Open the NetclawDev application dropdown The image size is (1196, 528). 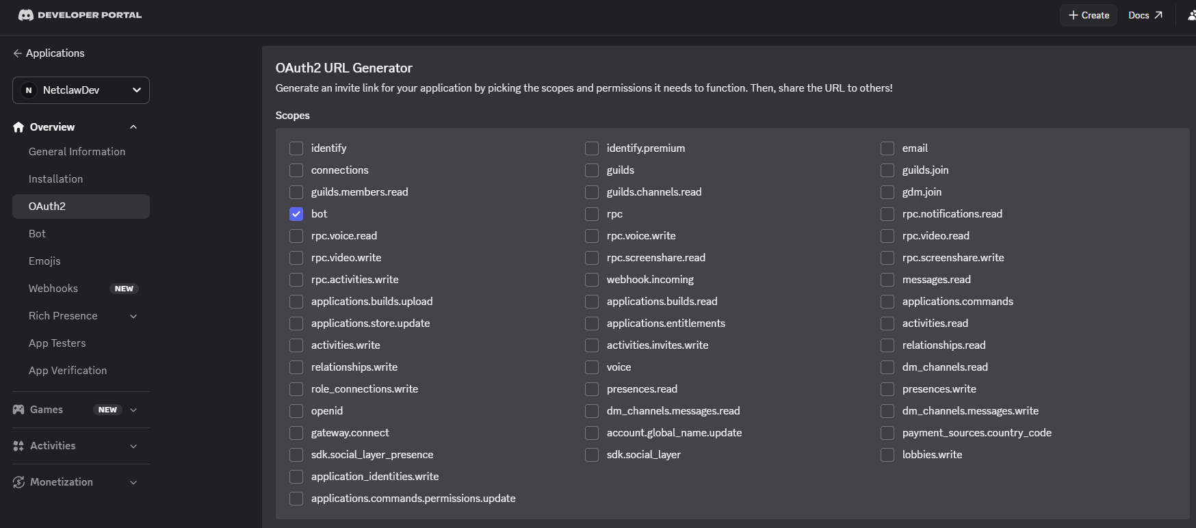[x=81, y=90]
